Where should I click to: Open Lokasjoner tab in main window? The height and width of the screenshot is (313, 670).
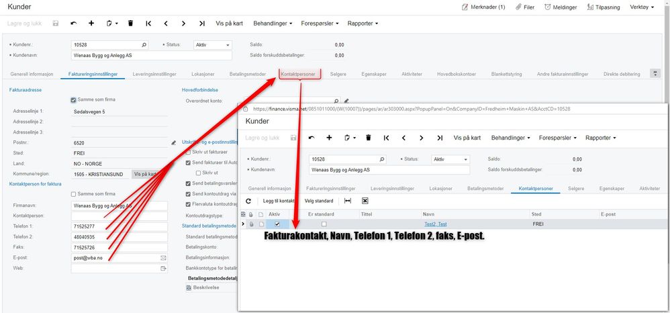pos(203,74)
